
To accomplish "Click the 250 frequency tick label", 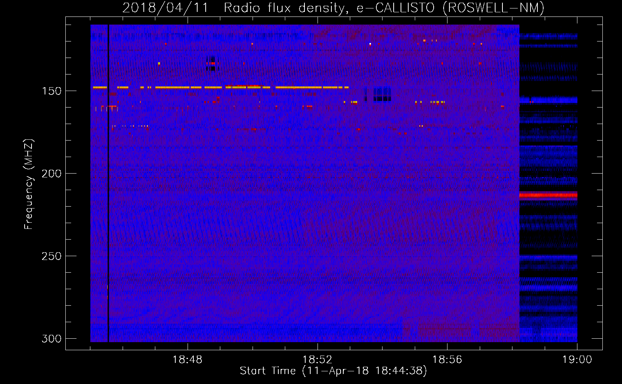I will pos(52,256).
